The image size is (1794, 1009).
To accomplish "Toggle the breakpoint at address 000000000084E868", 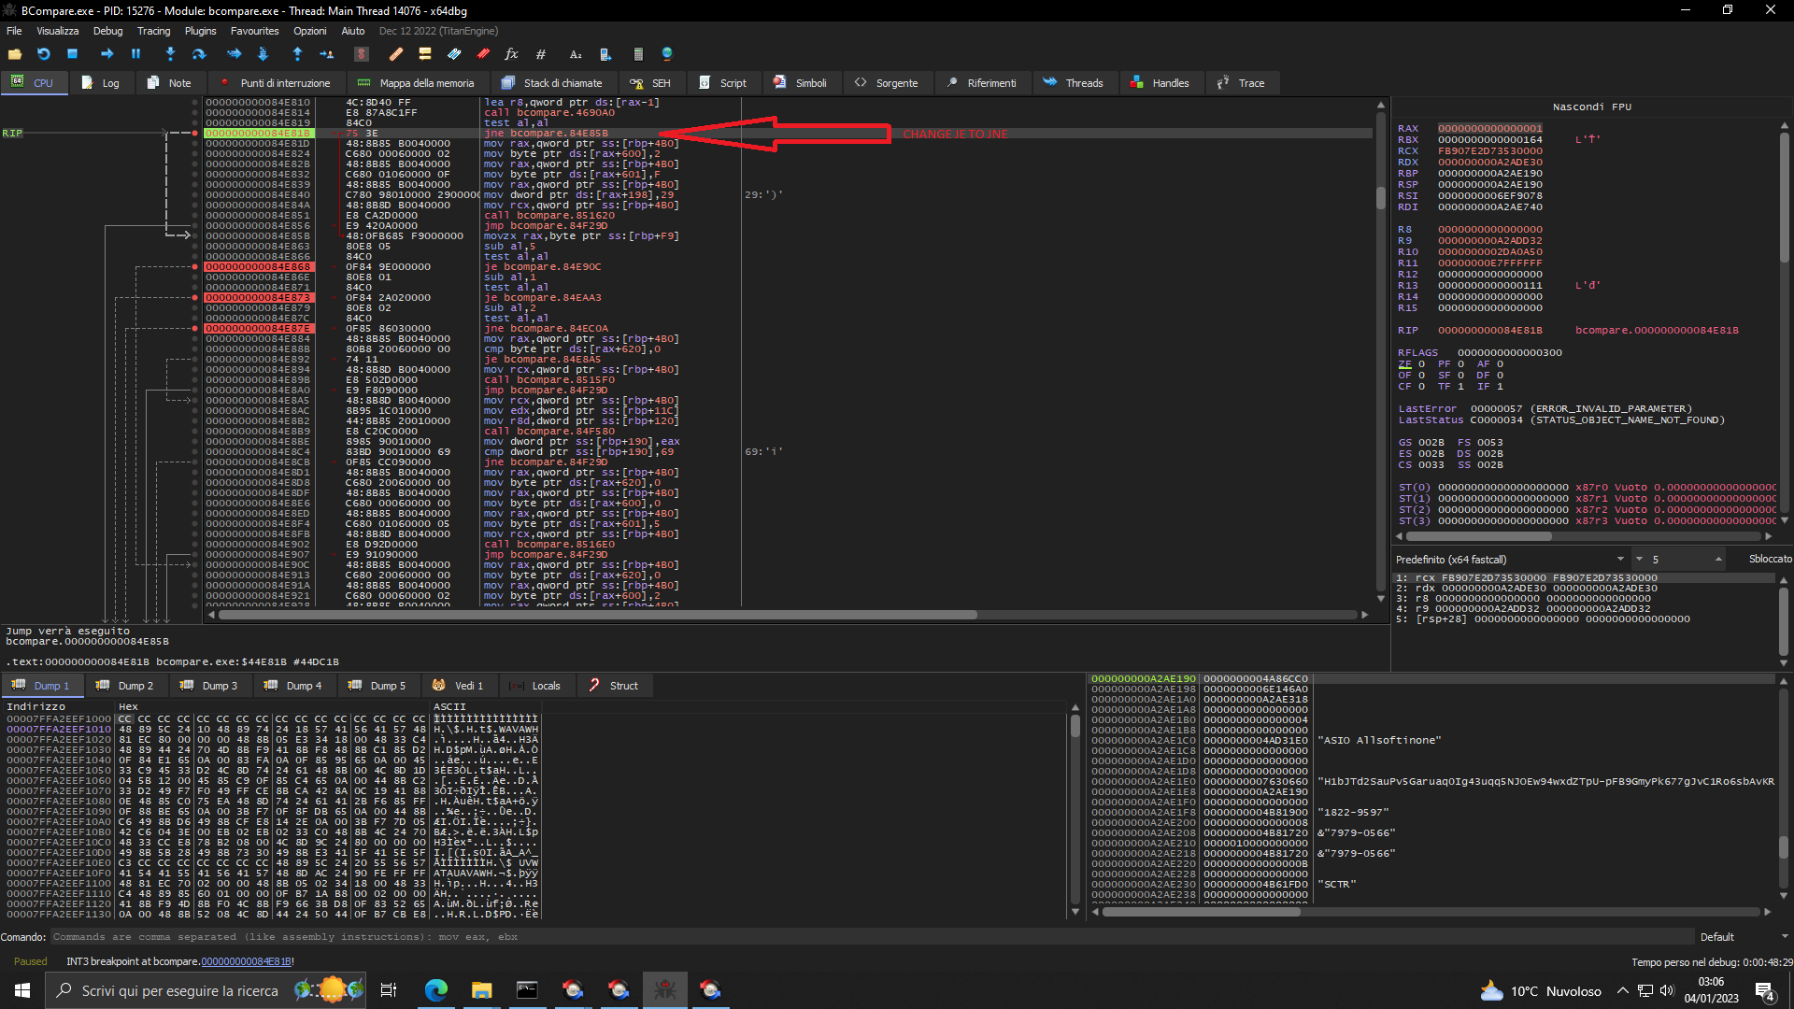I will 195,267.
